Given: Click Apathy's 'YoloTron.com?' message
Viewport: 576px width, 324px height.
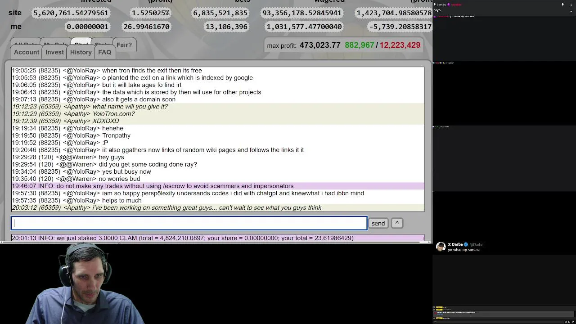Looking at the screenshot, I should pyautogui.click(x=218, y=114).
